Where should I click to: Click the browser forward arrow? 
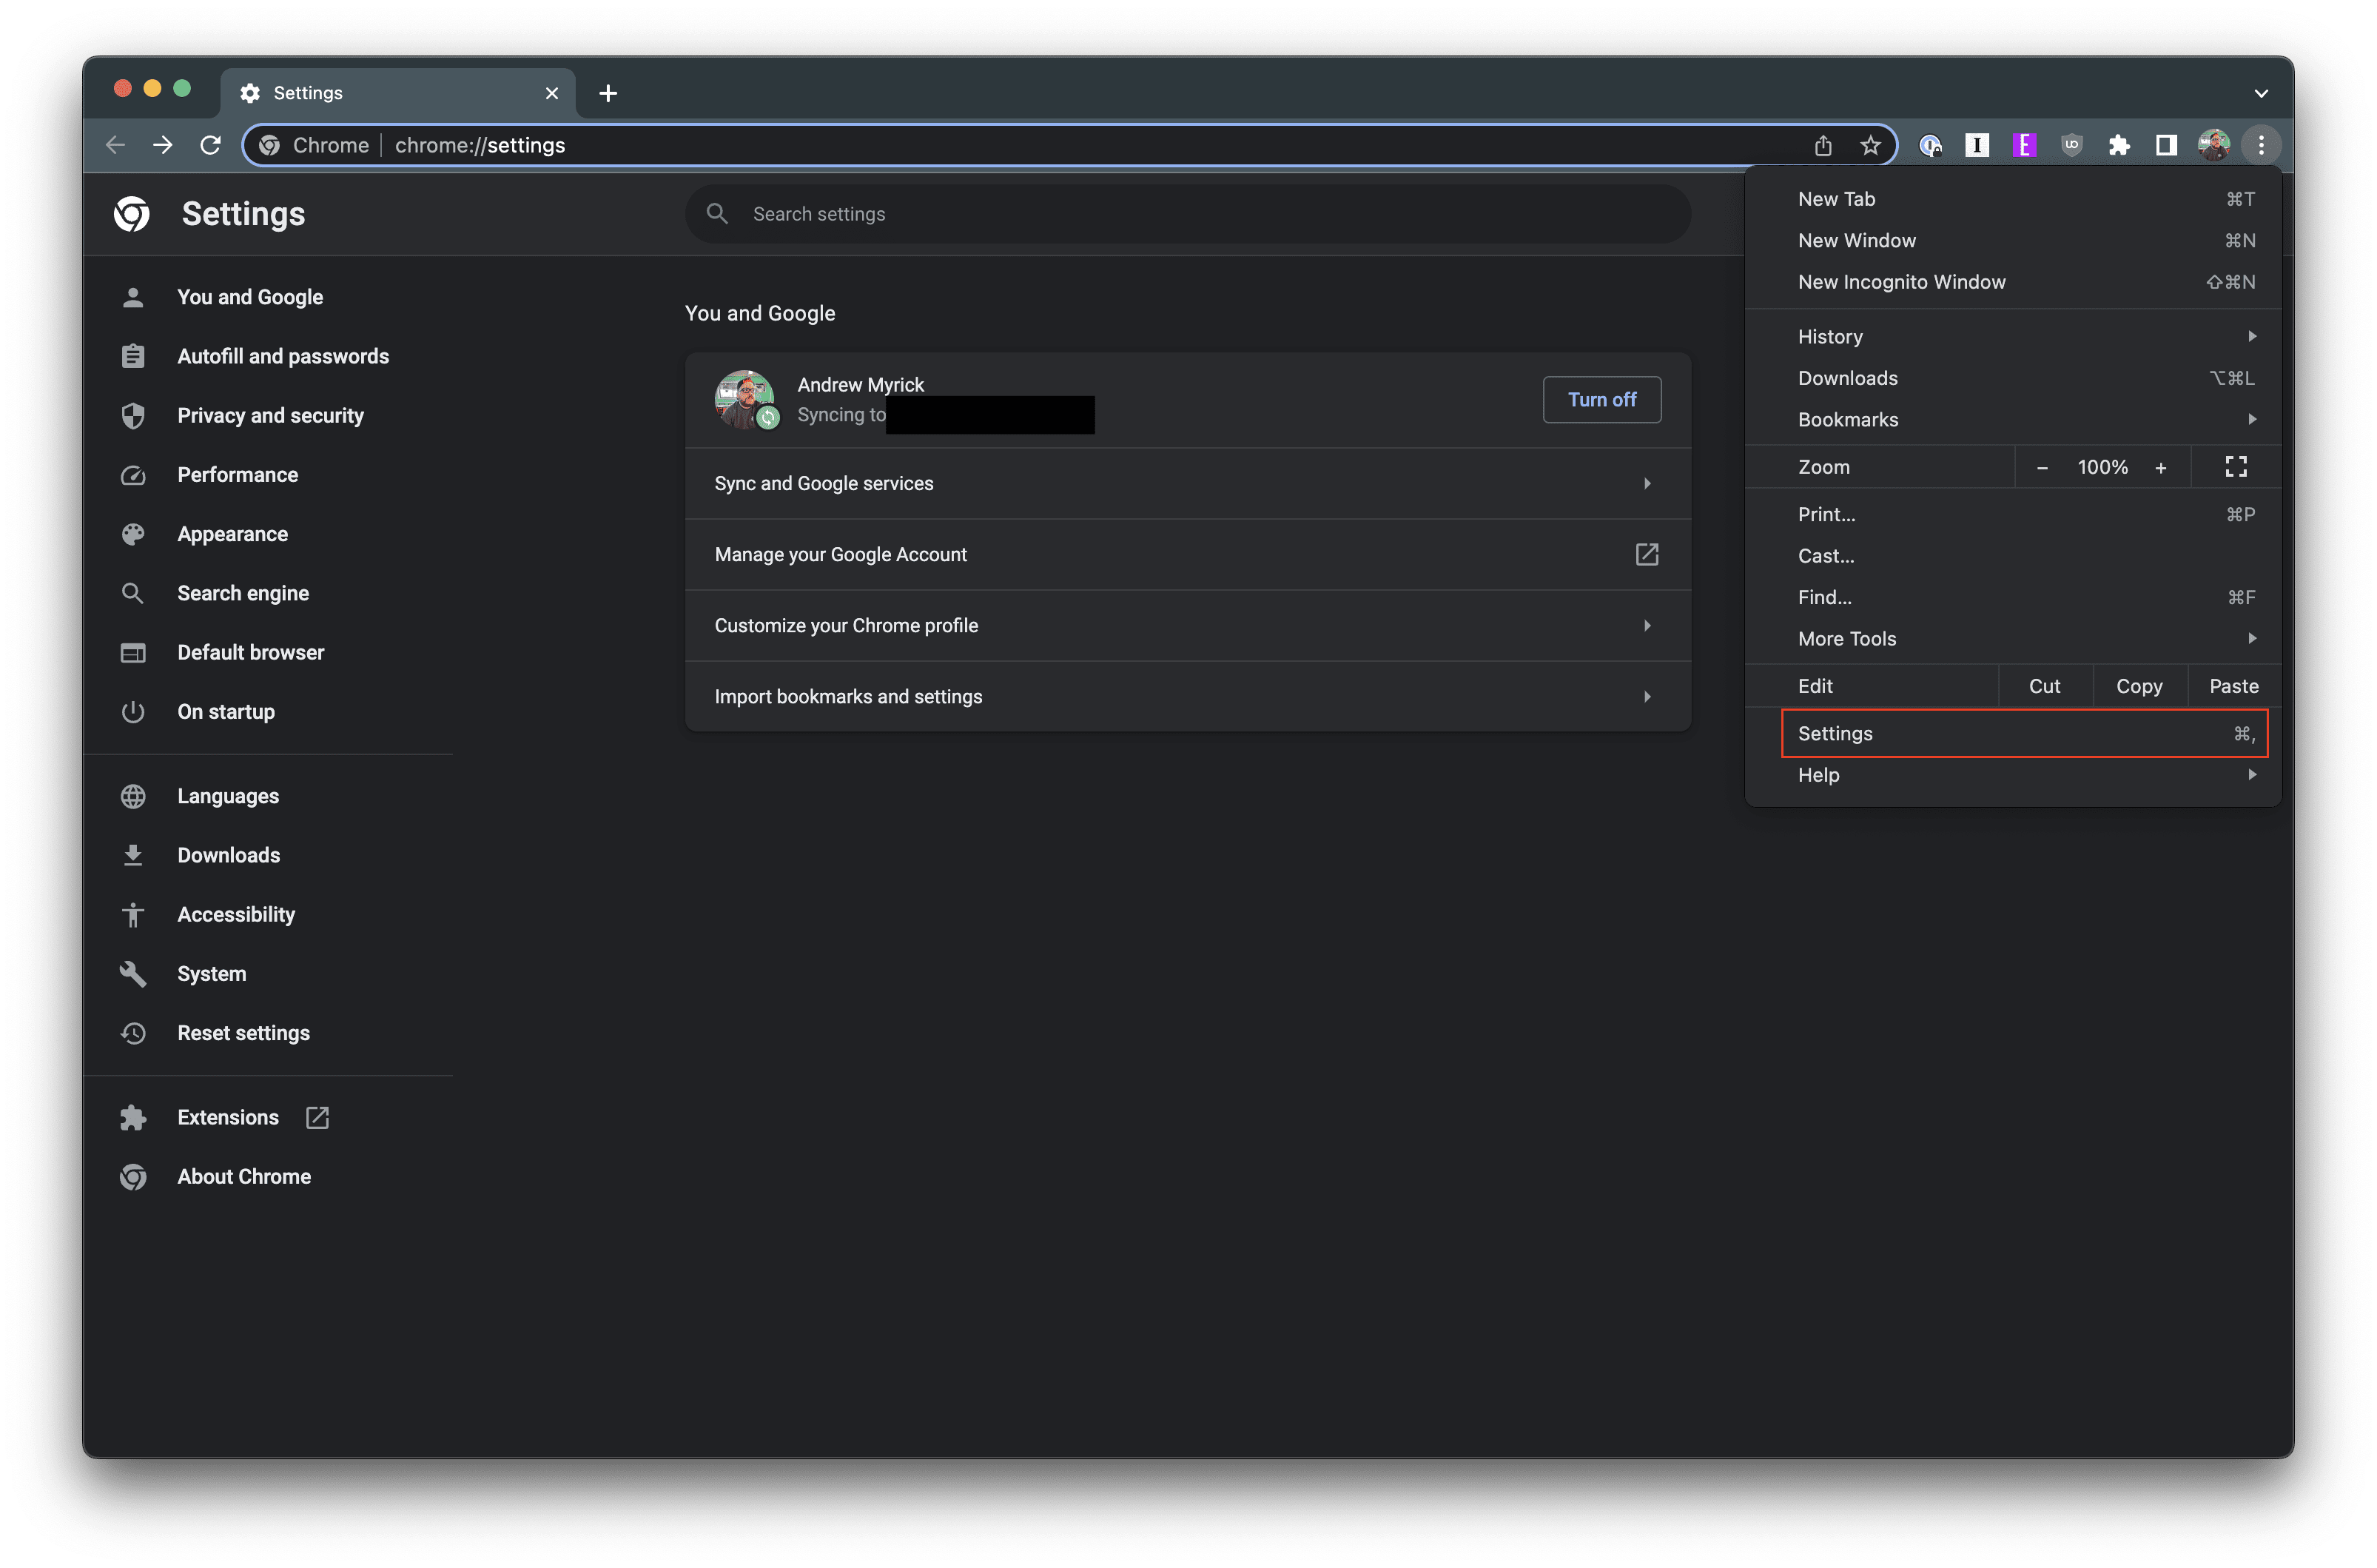coord(162,145)
